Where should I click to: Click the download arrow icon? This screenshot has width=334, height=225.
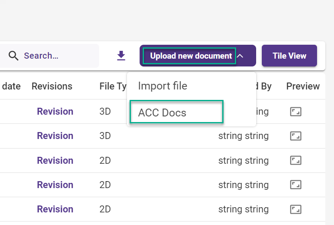pyautogui.click(x=121, y=56)
